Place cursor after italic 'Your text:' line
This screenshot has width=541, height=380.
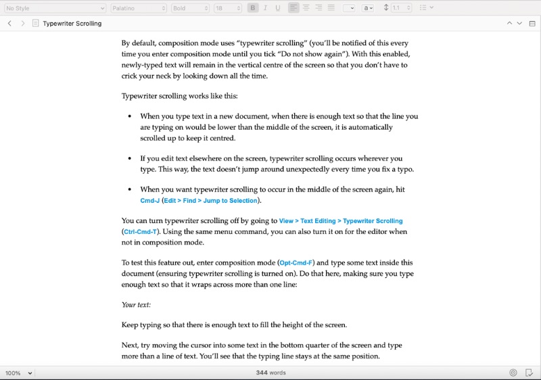pyautogui.click(x=151, y=305)
